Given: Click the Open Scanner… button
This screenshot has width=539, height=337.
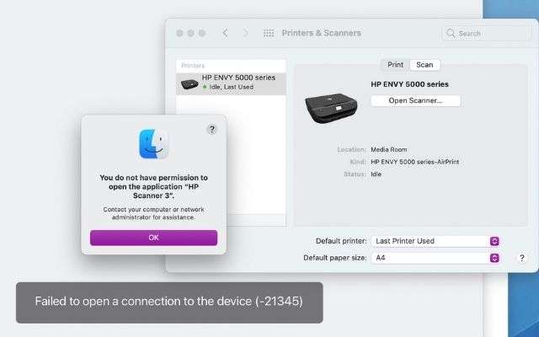Looking at the screenshot, I should coord(415,101).
